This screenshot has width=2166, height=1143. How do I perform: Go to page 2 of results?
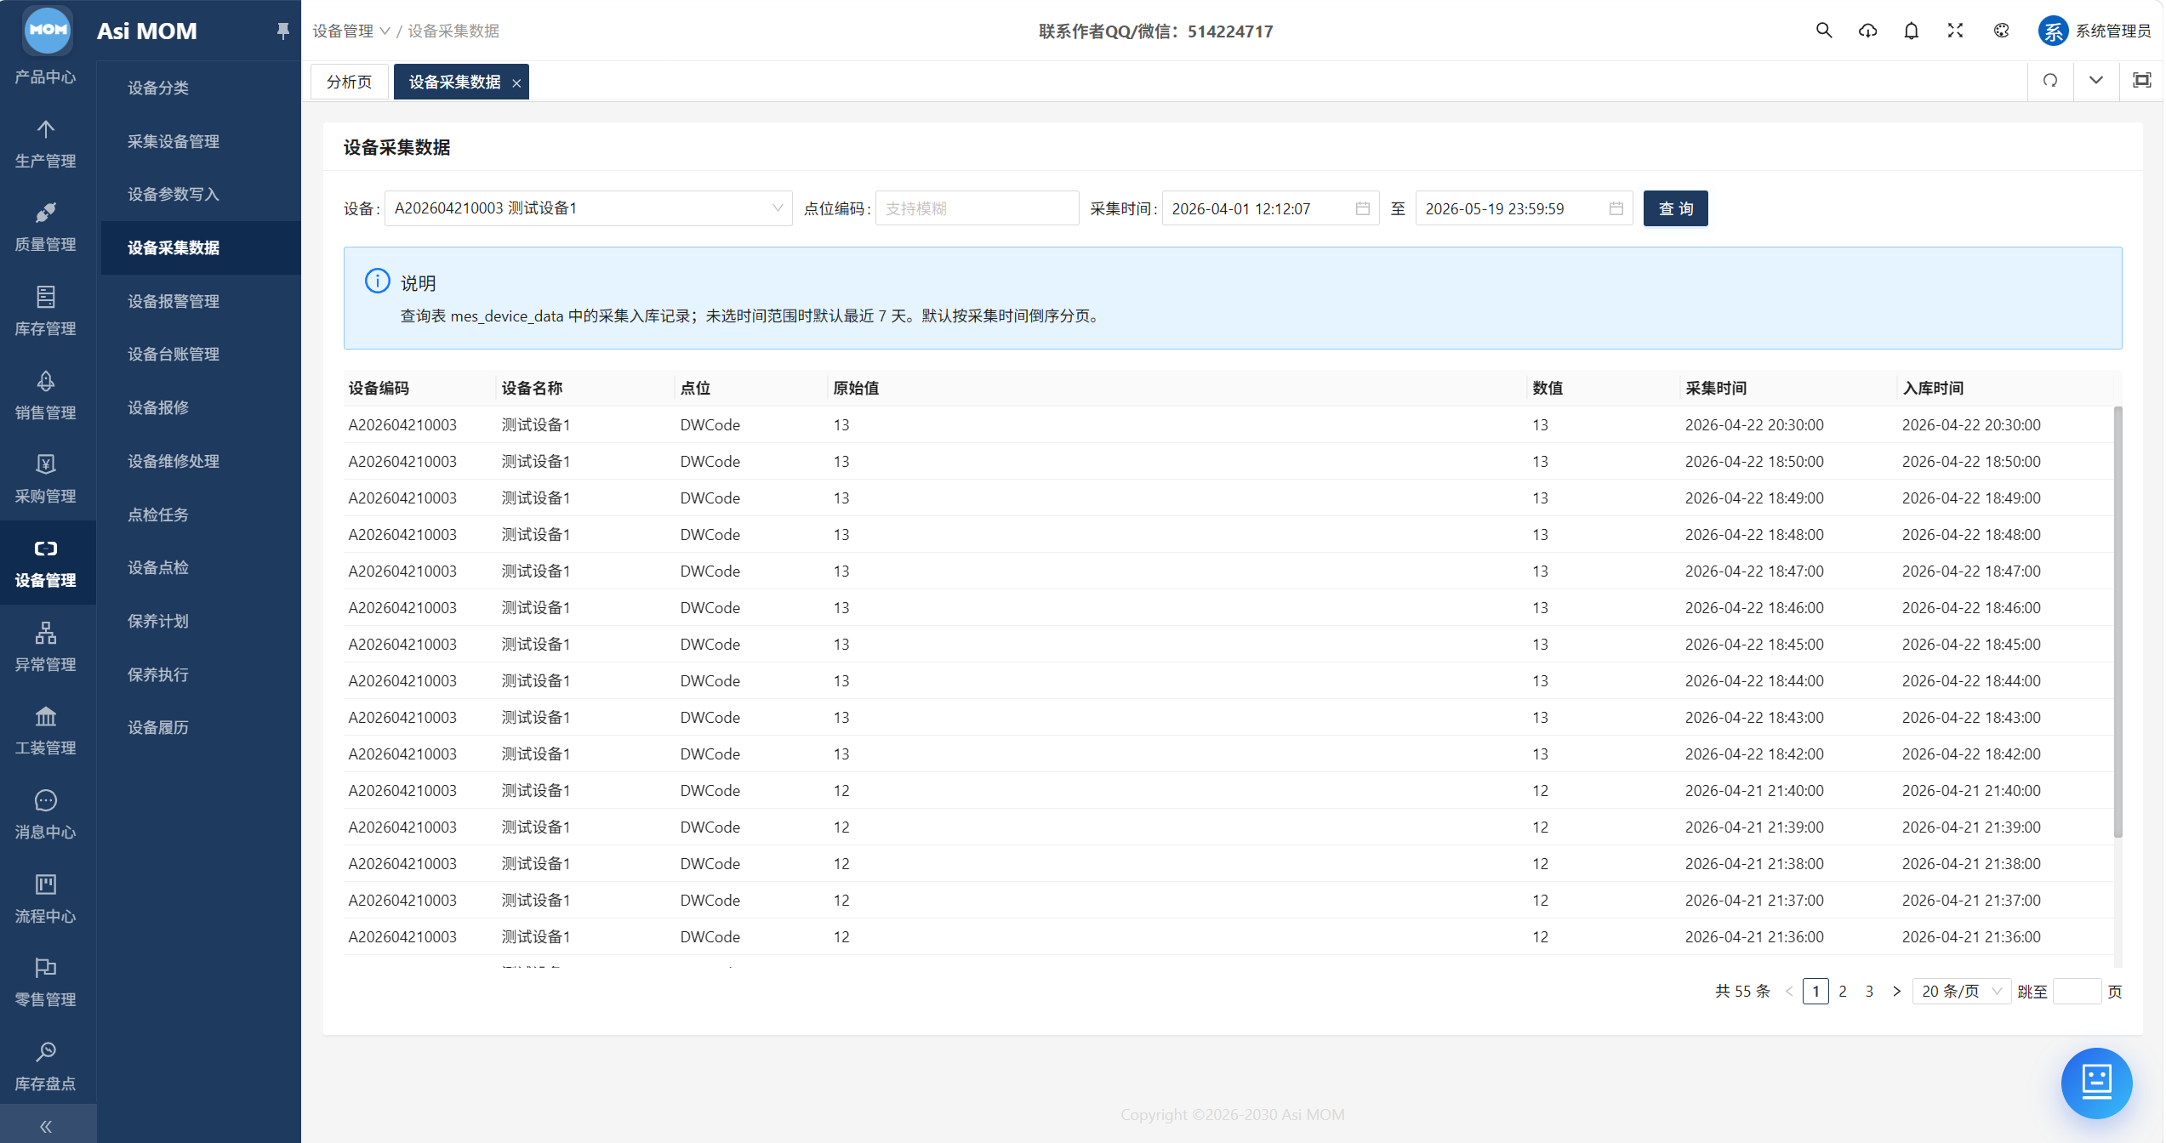(1843, 991)
